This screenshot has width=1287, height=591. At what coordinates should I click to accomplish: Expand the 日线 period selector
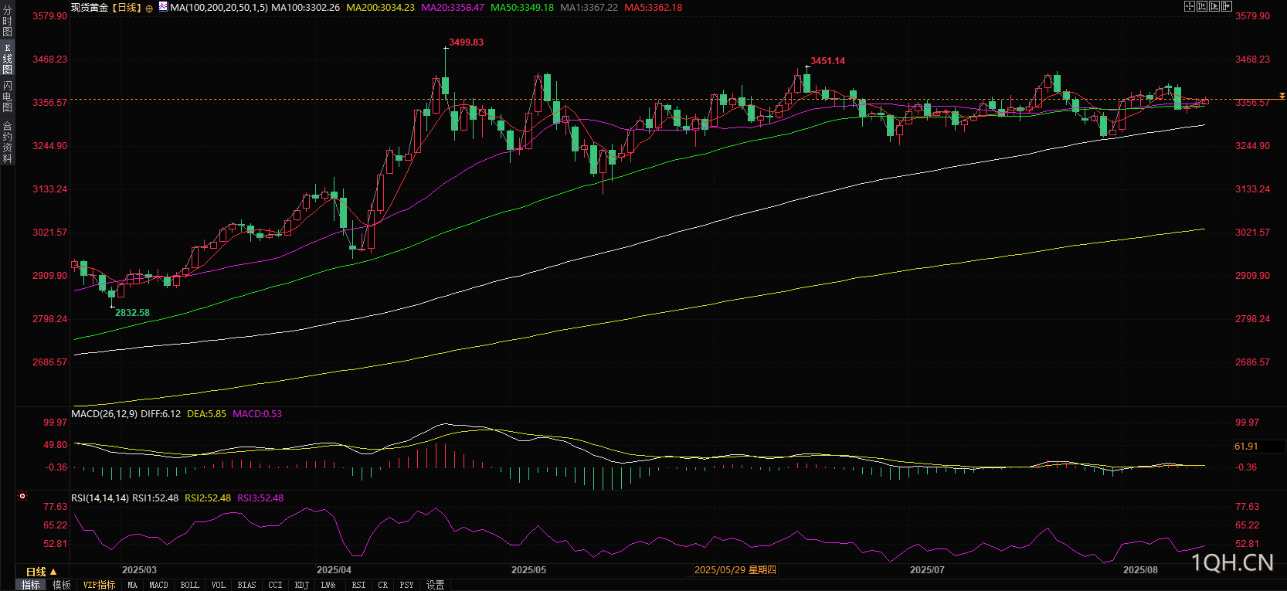click(x=41, y=572)
